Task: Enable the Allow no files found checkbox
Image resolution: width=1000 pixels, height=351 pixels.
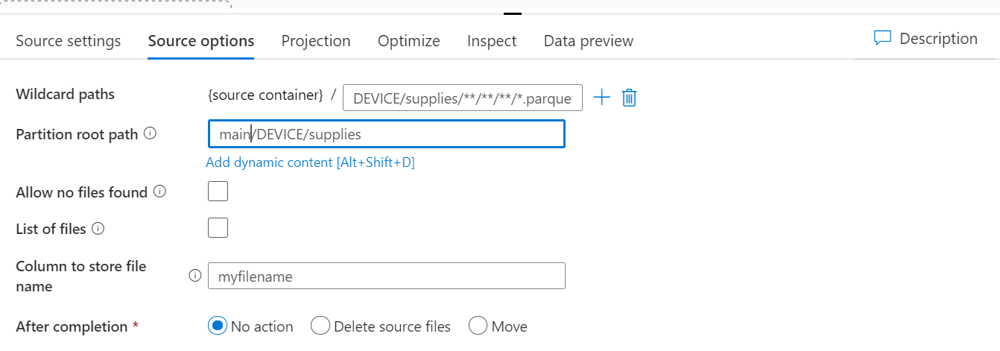Action: point(218,192)
